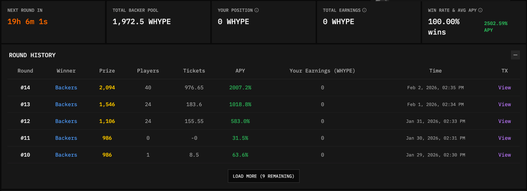Click the TX column header
This screenshot has height=191, width=527.
(x=505, y=70)
